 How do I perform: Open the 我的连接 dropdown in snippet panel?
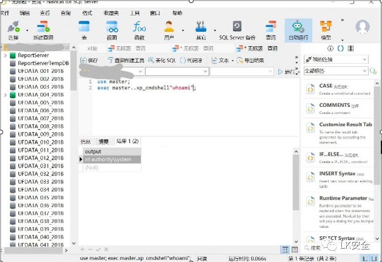(x=336, y=59)
